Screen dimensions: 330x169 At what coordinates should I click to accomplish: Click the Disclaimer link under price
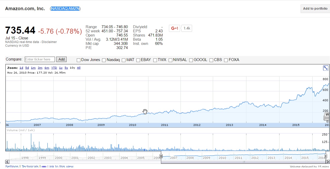point(49,42)
